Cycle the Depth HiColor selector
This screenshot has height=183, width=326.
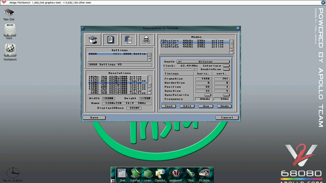(x=203, y=62)
